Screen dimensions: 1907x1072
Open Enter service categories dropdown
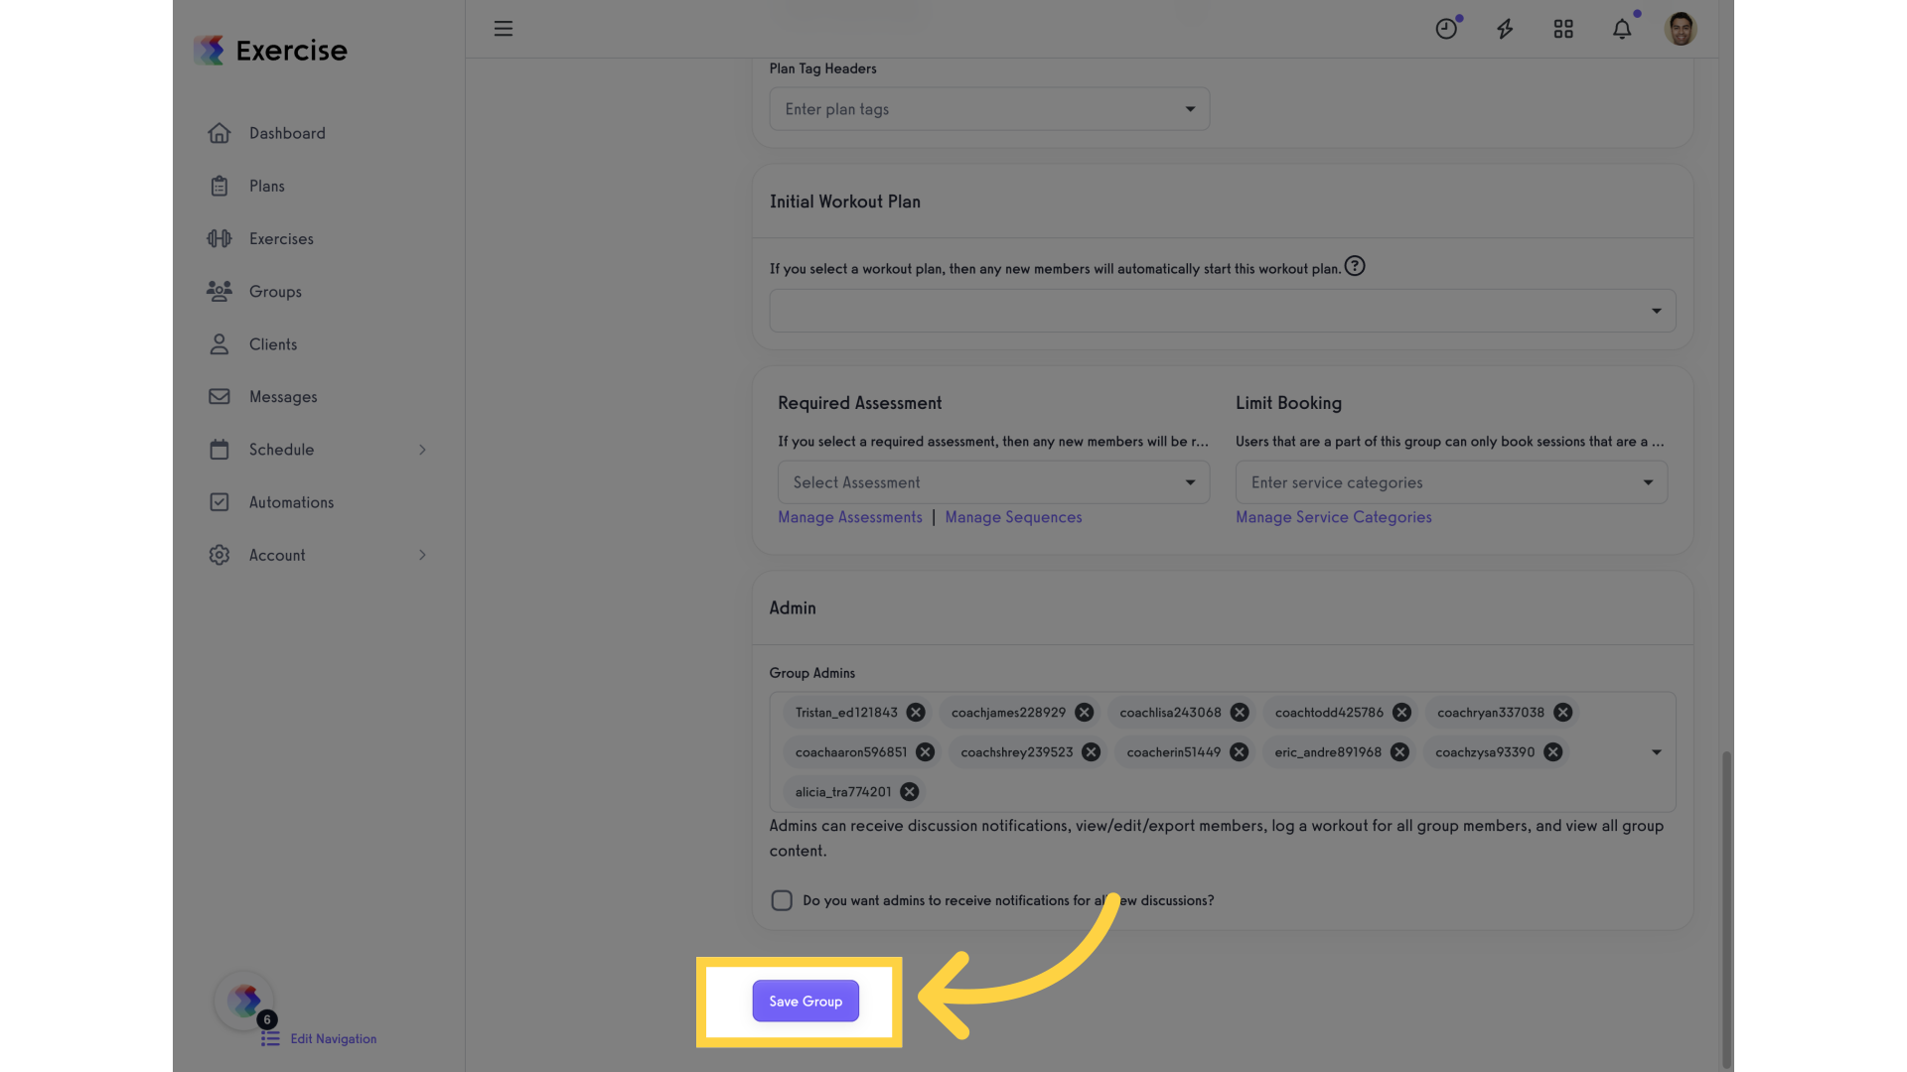click(1451, 482)
